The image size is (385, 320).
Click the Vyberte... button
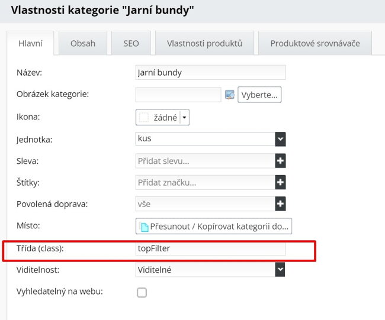click(259, 95)
